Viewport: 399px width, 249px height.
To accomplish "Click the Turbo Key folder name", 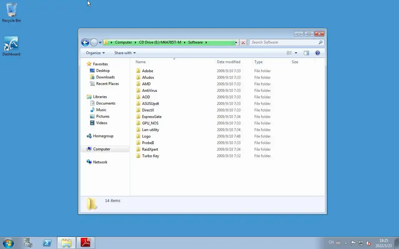I will [151, 156].
